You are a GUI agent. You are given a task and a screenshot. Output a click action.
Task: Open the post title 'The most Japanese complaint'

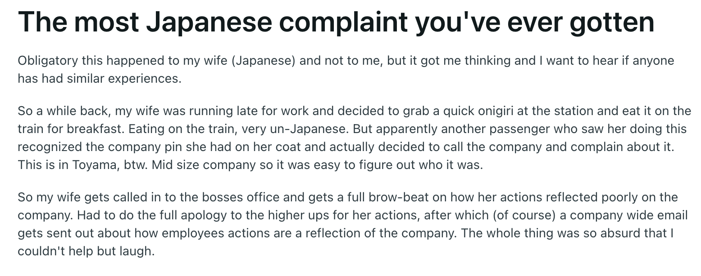pos(336,22)
